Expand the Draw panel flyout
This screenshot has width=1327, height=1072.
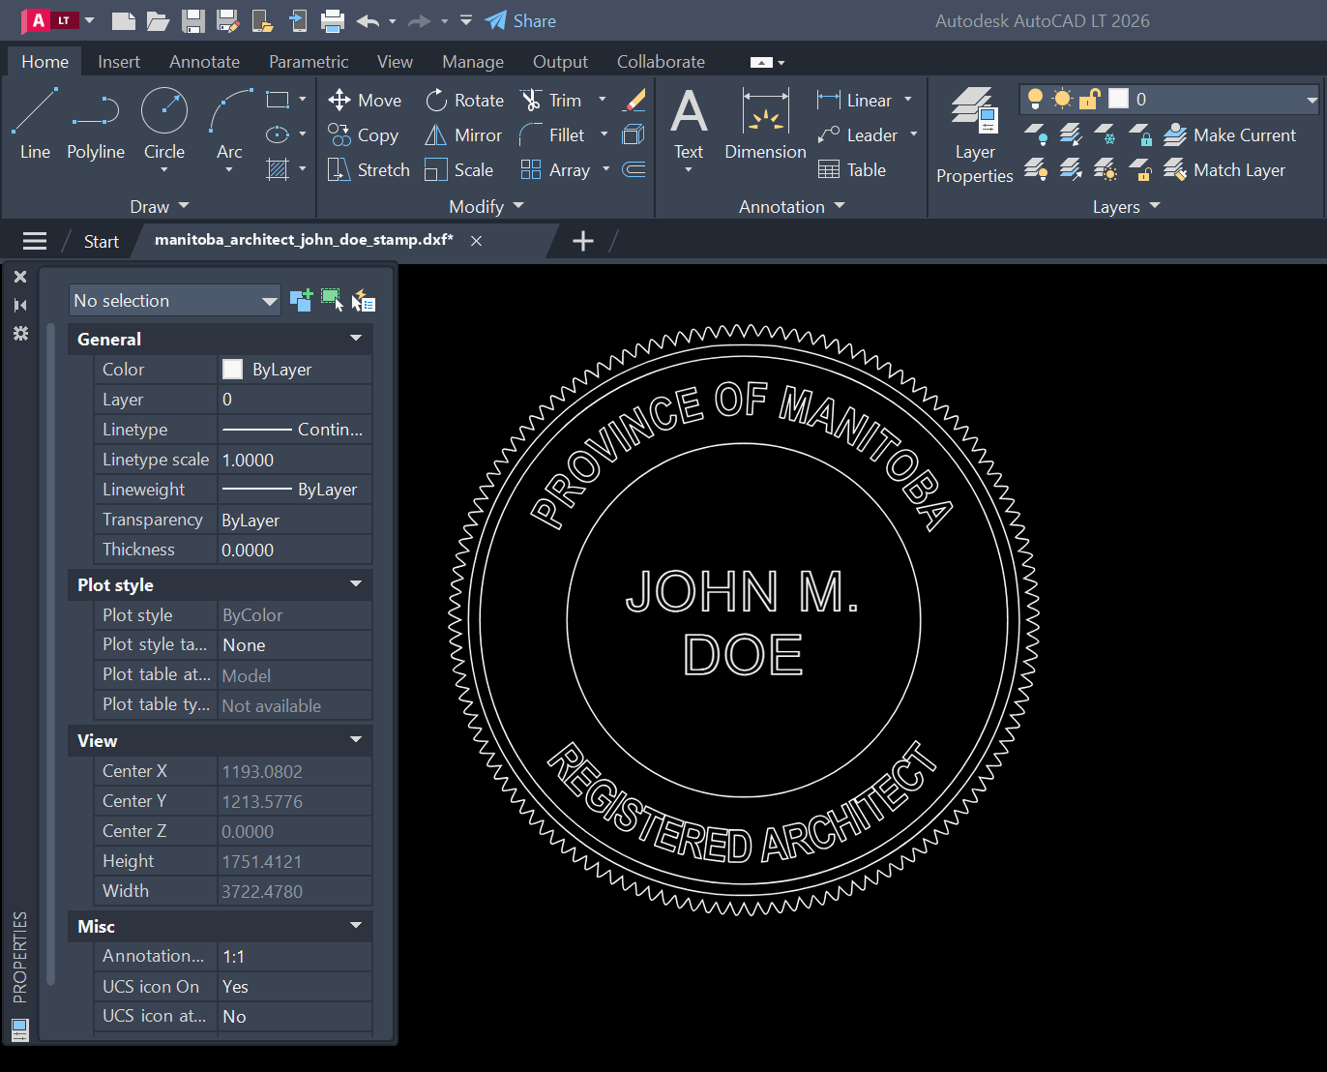(160, 207)
